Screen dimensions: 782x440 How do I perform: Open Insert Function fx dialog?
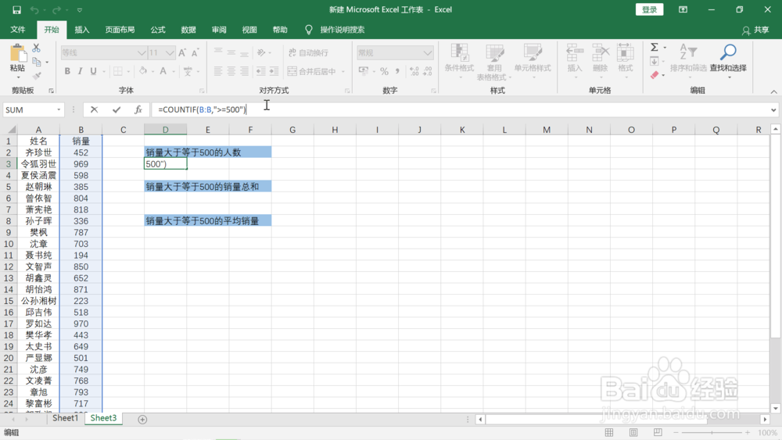138,109
